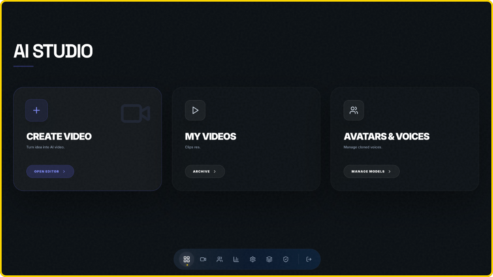
Task: Open the shield check security icon
Action: point(286,259)
